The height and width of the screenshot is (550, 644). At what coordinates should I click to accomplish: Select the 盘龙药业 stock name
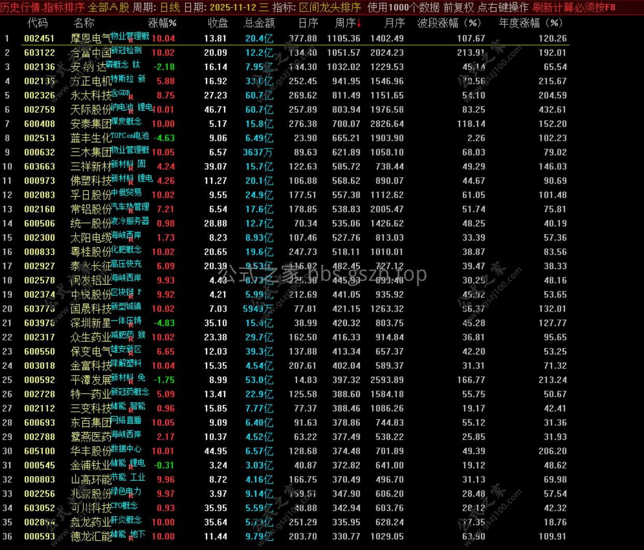(x=91, y=522)
